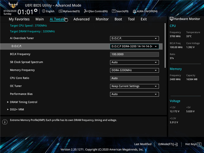The height and width of the screenshot is (153, 204).
Task: Click the Memory Frequency label
Action: (22, 70)
